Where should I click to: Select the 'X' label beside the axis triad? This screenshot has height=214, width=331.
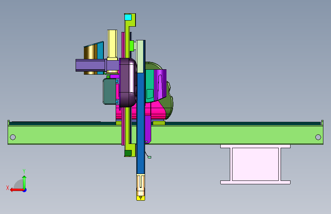pos(8,188)
